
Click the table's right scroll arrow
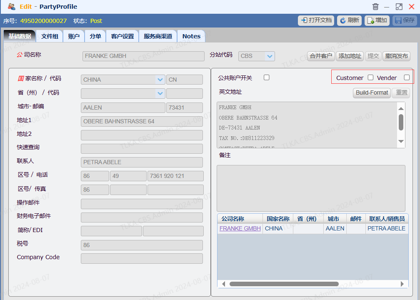pyautogui.click(x=402, y=284)
